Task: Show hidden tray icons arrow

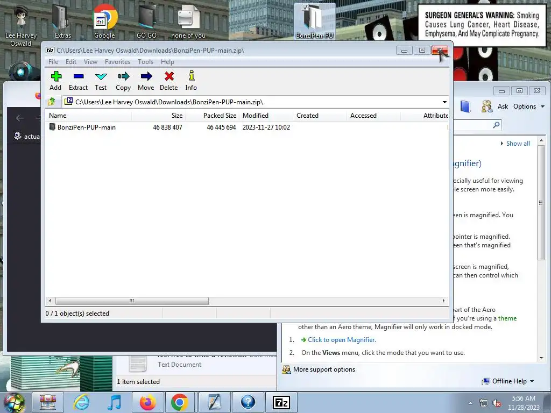Action: click(x=470, y=403)
